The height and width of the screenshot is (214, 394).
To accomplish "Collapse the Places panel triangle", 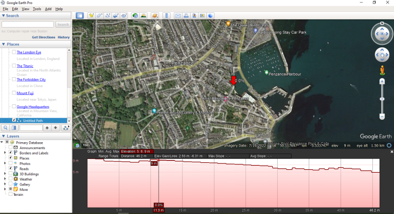I will pyautogui.click(x=3, y=44).
